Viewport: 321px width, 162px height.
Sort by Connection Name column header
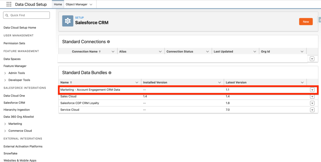click(x=86, y=52)
